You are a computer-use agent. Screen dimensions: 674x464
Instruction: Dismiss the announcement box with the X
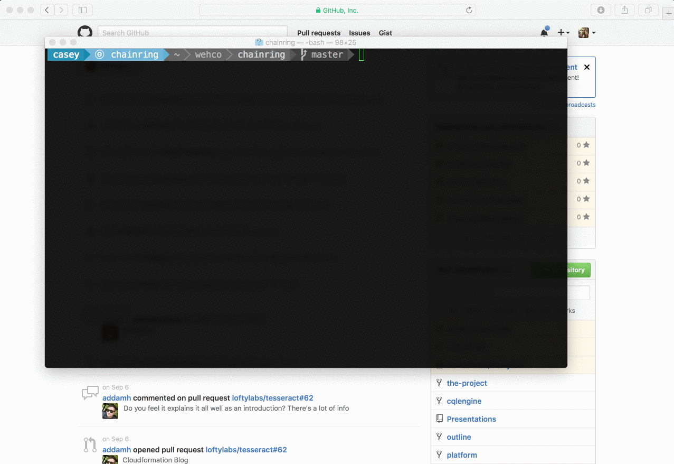(x=586, y=67)
